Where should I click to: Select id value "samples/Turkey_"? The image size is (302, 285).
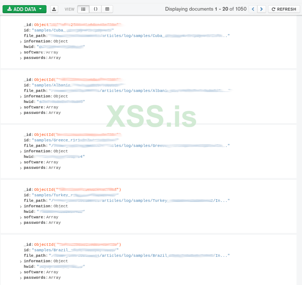click(x=75, y=195)
